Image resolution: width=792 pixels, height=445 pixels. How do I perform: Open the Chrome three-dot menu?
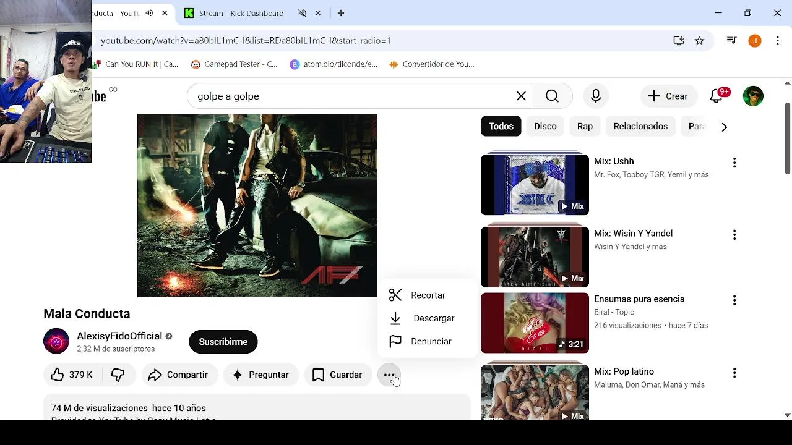point(778,41)
